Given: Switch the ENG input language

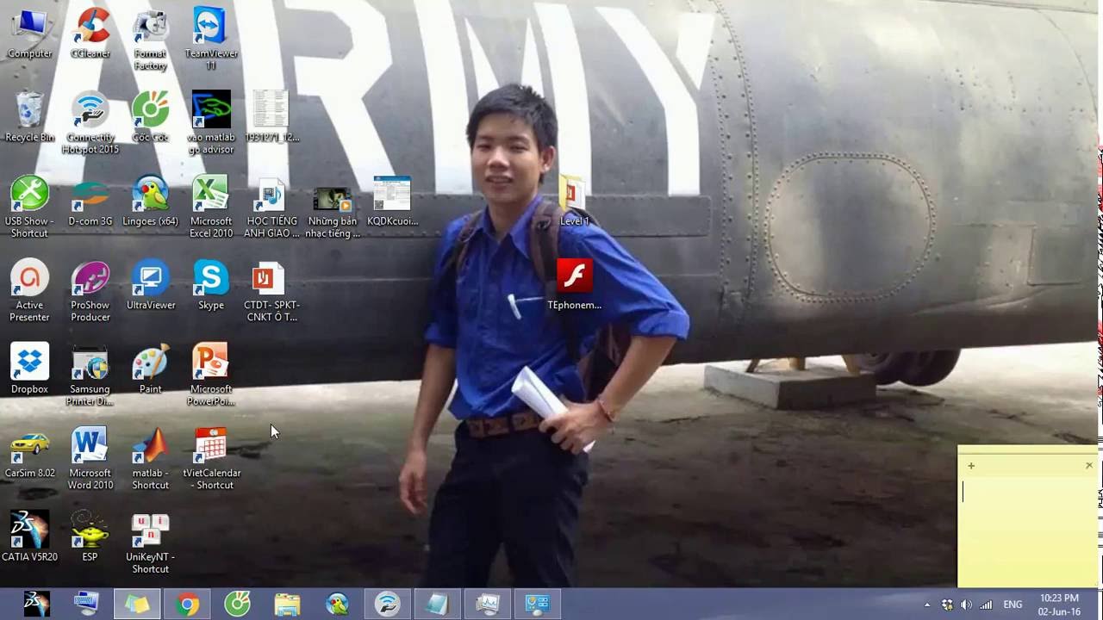Looking at the screenshot, I should (1013, 604).
